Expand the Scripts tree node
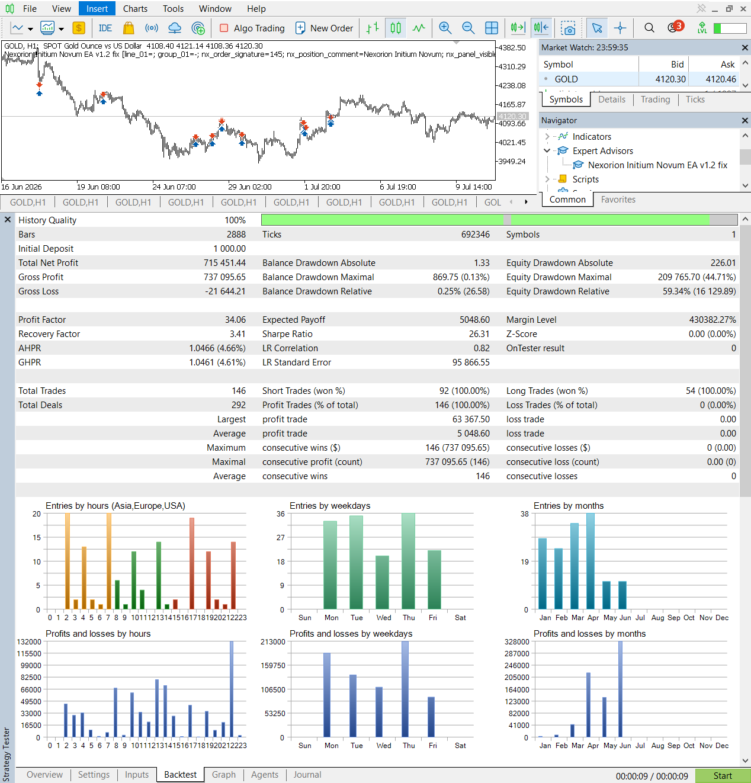The height and width of the screenshot is (783, 751). (x=547, y=179)
